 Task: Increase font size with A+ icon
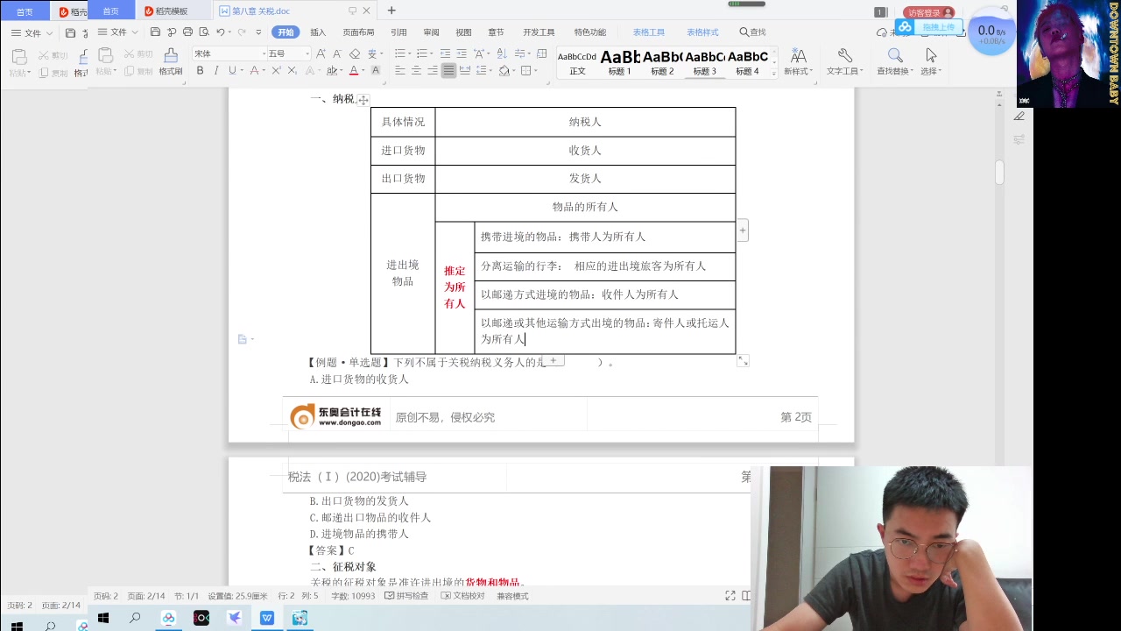coord(321,53)
